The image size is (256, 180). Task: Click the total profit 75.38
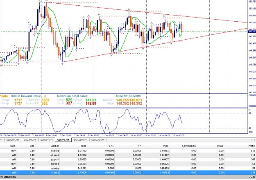pos(252,177)
